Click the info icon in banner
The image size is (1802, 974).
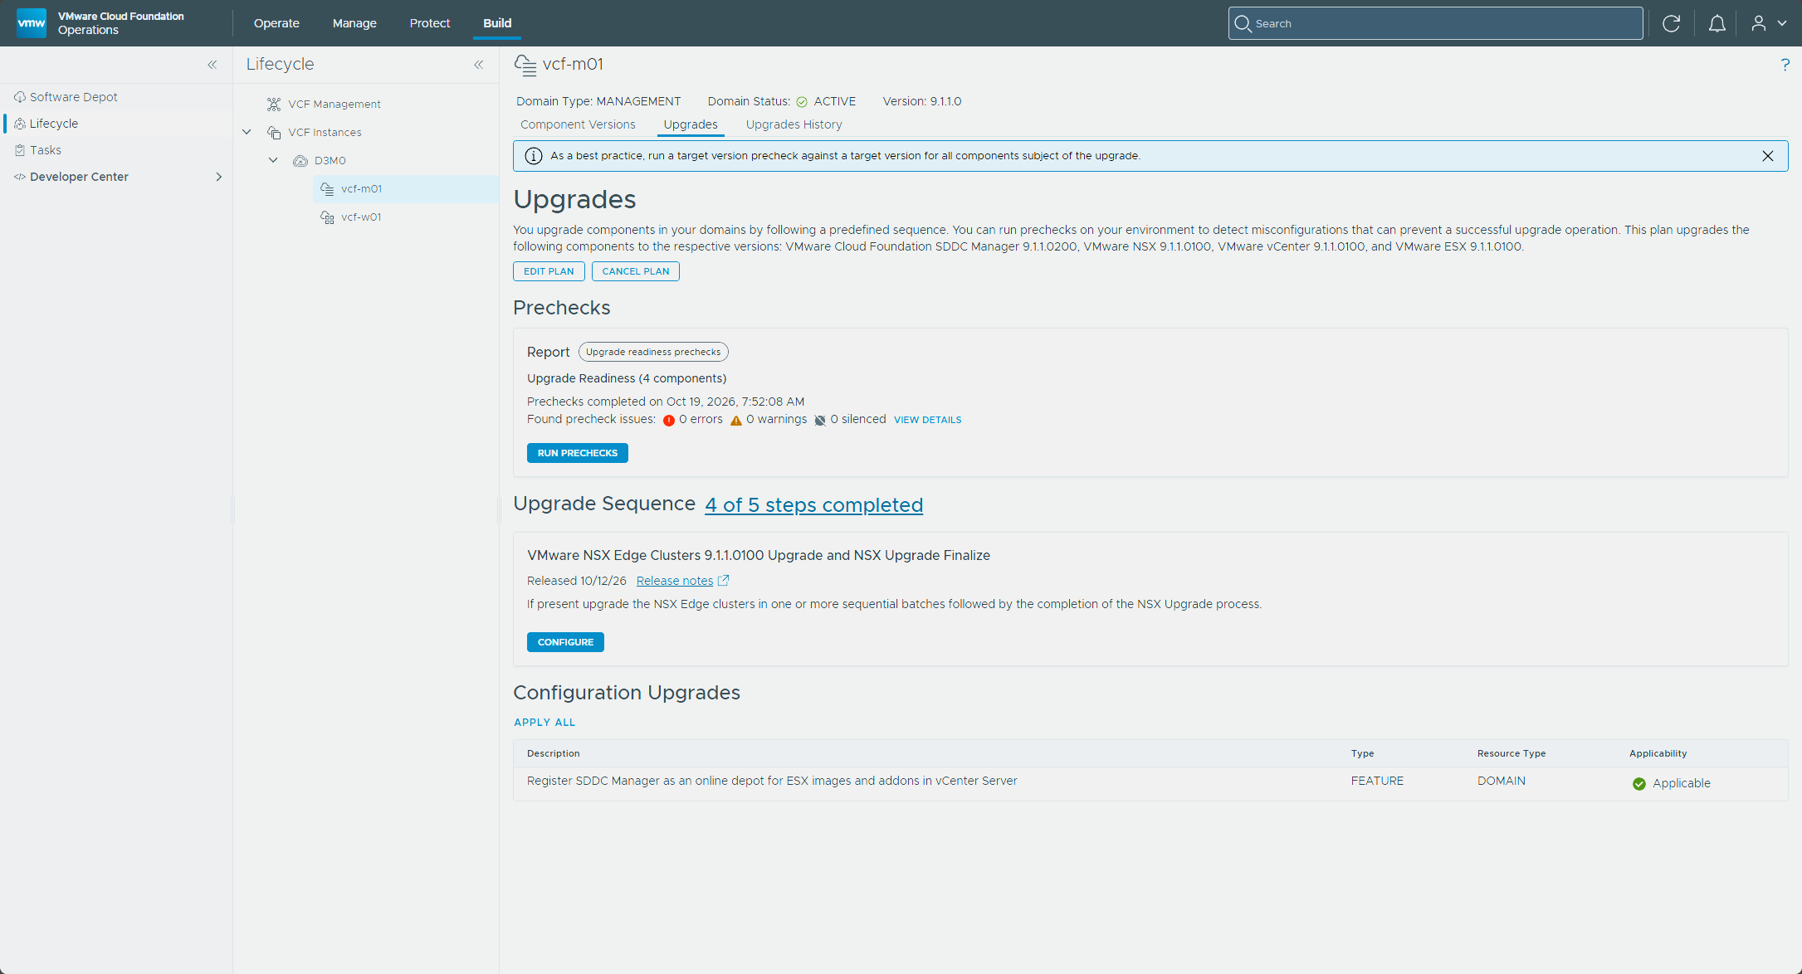[x=534, y=156]
